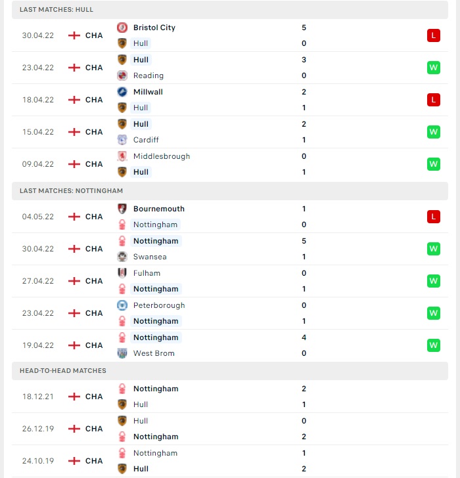The height and width of the screenshot is (478, 460).
Task: Click the Head-to-Head Matches section header
Action: (230, 371)
